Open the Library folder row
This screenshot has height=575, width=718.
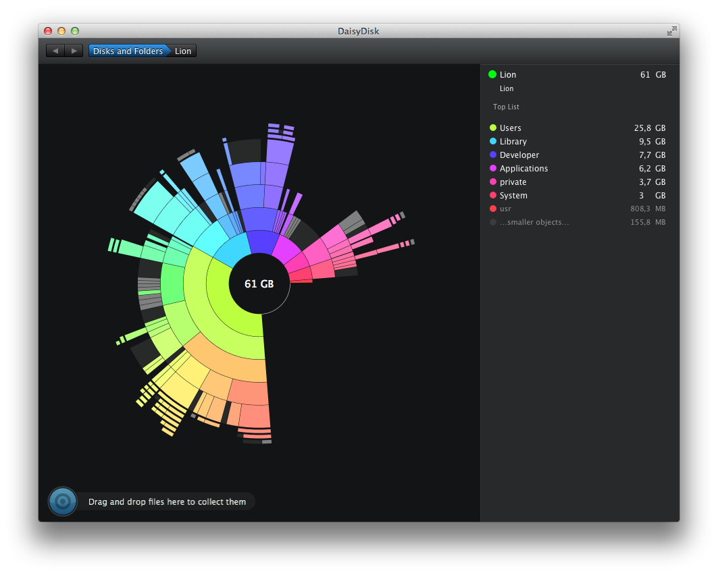[580, 141]
